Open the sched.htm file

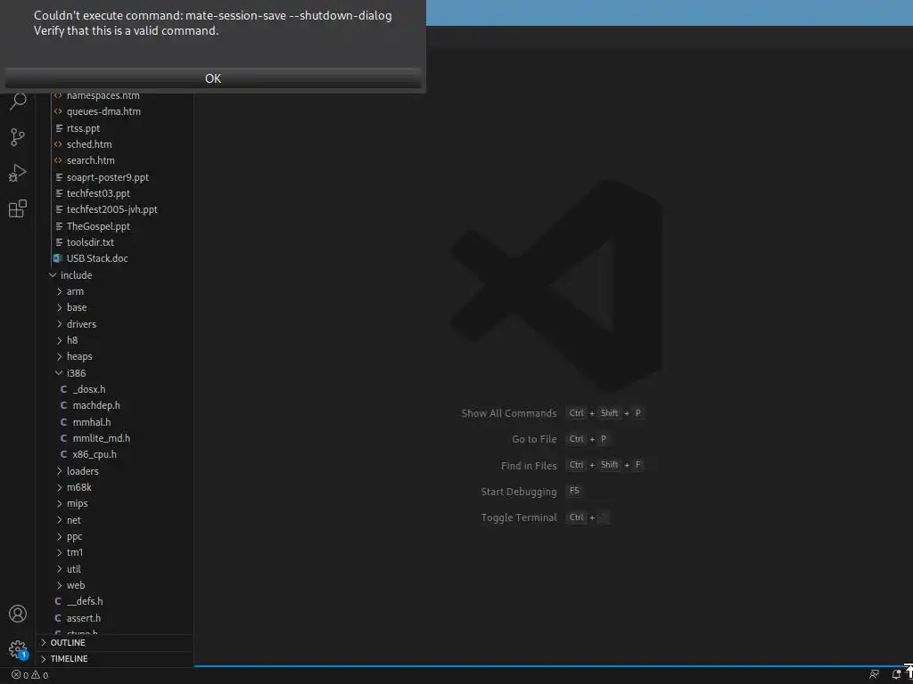click(x=115, y=144)
